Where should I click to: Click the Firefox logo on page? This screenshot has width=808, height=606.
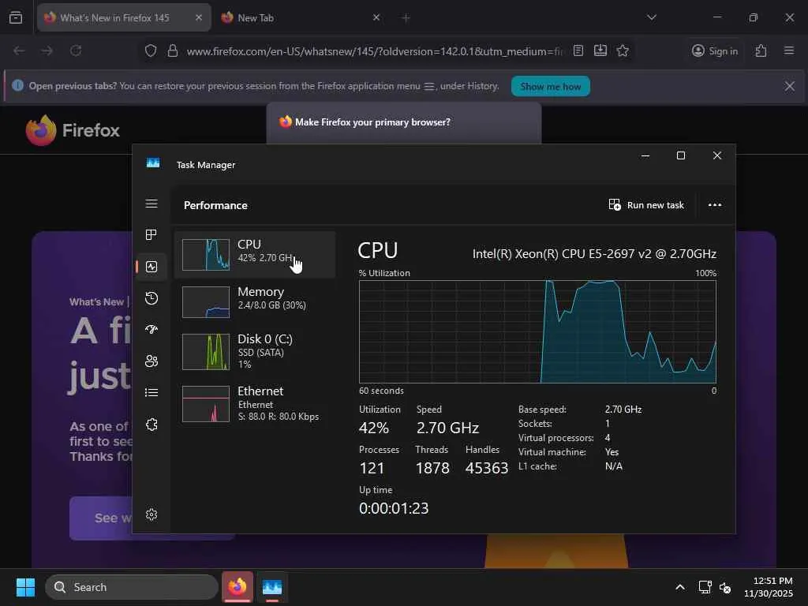[x=73, y=130]
